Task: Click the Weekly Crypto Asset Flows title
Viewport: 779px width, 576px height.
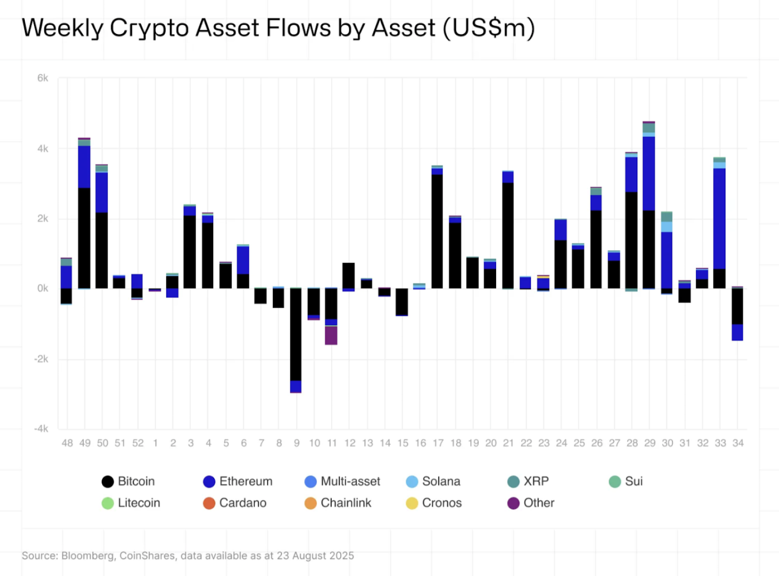Action: (278, 28)
